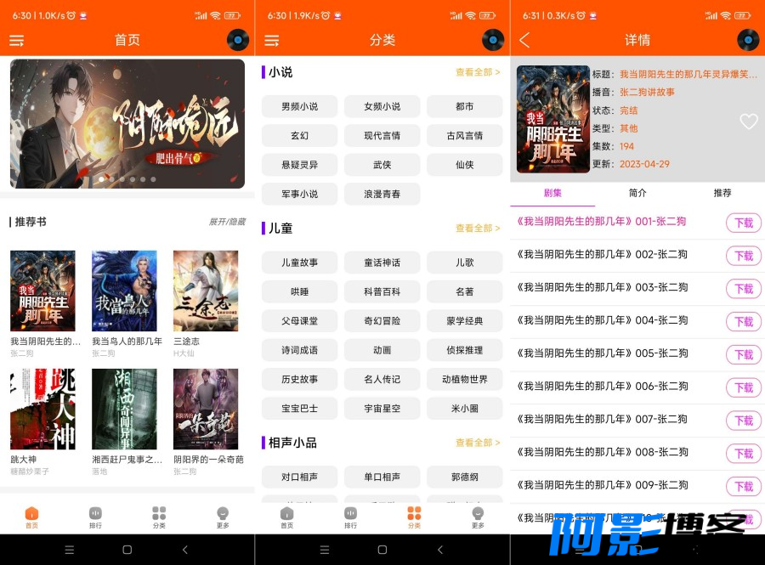Image resolution: width=765 pixels, height=565 pixels.
Task: Select 儿童故事 category
Action: [x=299, y=263]
